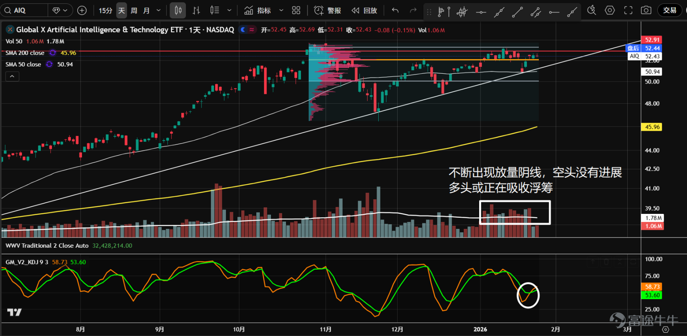Add a symbol with the plus button

pos(82,10)
